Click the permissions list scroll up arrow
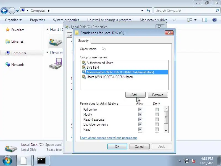The height and width of the screenshot is (166, 221). (x=166, y=109)
